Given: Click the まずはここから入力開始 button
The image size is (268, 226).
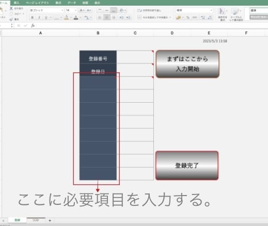Looking at the screenshot, I should pyautogui.click(x=187, y=64).
